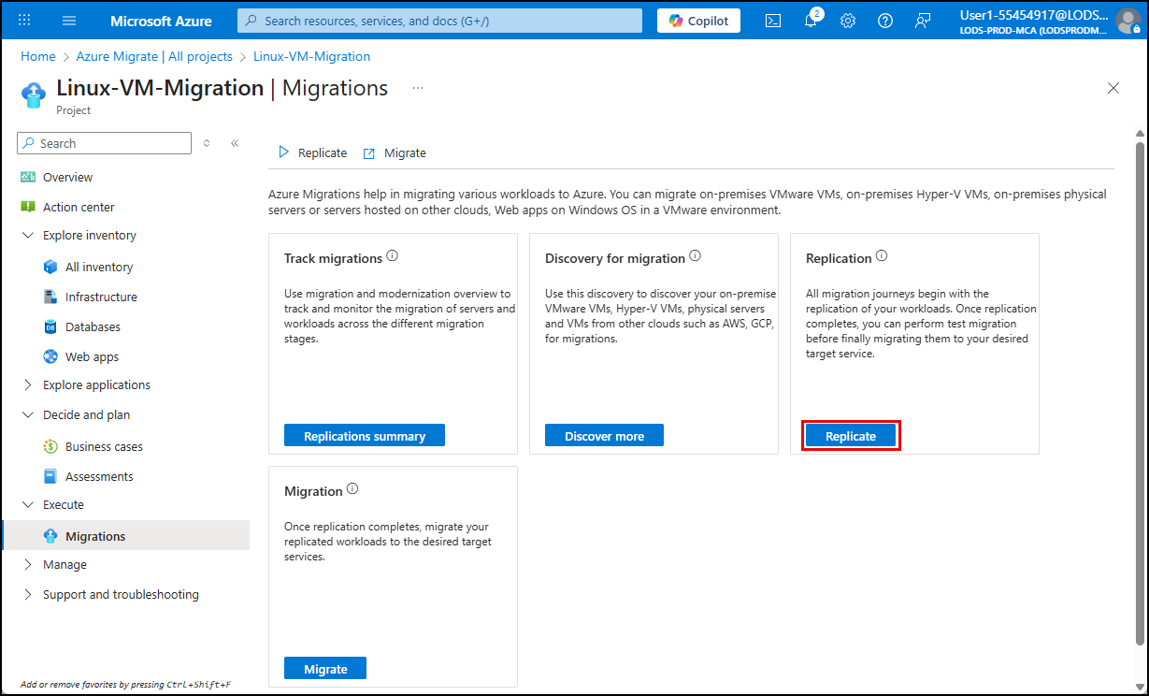Click the user account avatar
This screenshot has width=1149, height=696.
(1128, 21)
